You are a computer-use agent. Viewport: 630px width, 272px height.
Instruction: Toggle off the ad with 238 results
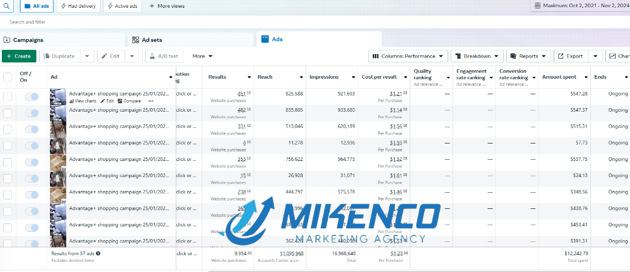coord(31,195)
